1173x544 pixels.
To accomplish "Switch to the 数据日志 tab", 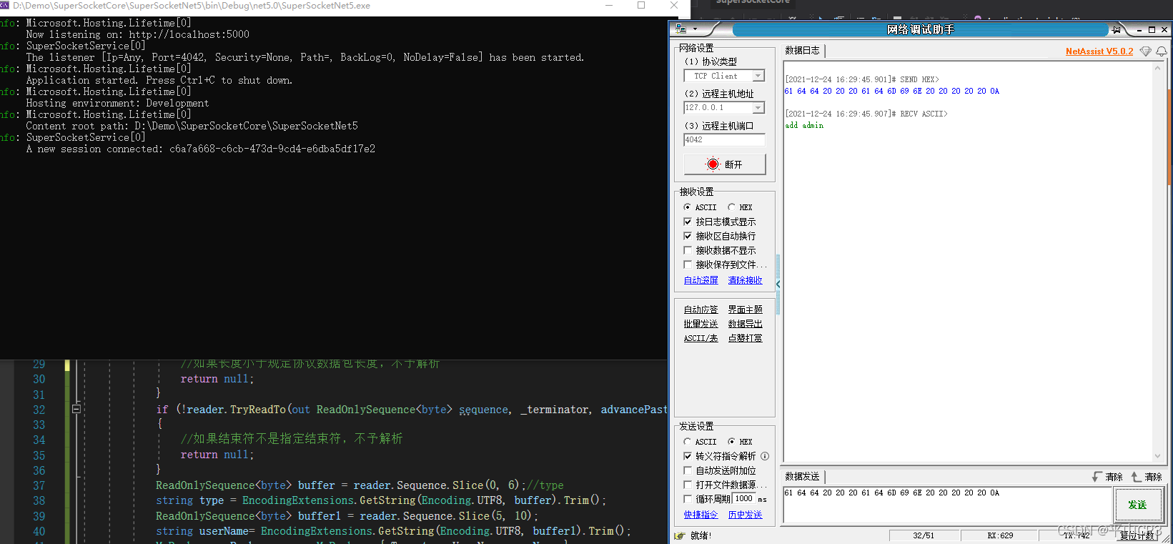I will (x=803, y=51).
